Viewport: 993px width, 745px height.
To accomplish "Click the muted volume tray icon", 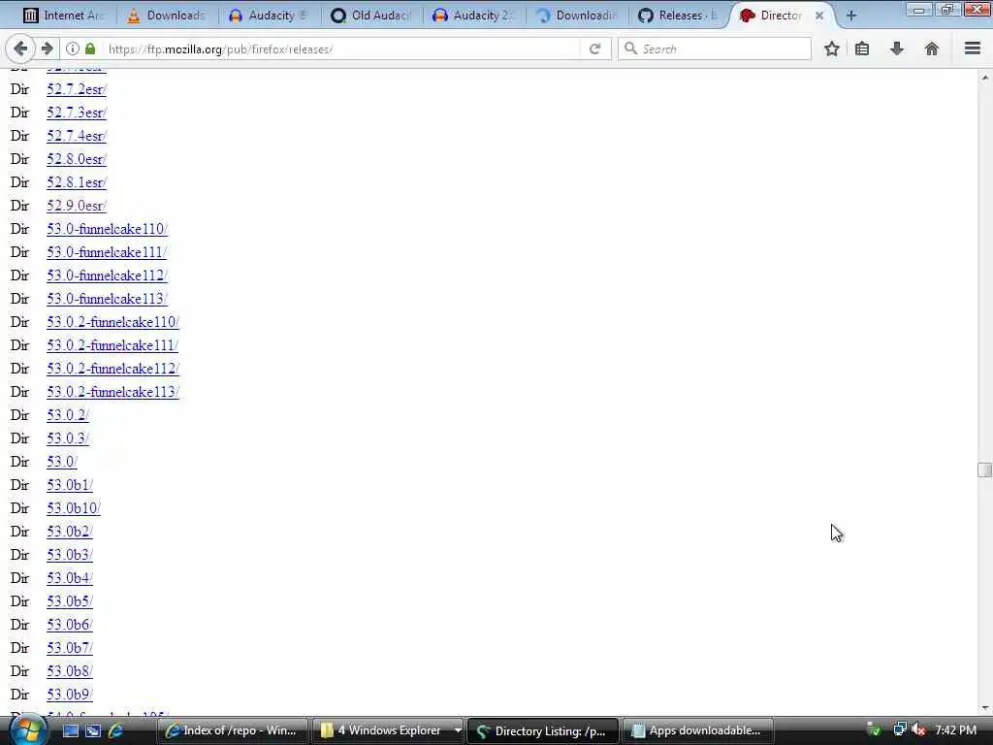I will [x=918, y=730].
